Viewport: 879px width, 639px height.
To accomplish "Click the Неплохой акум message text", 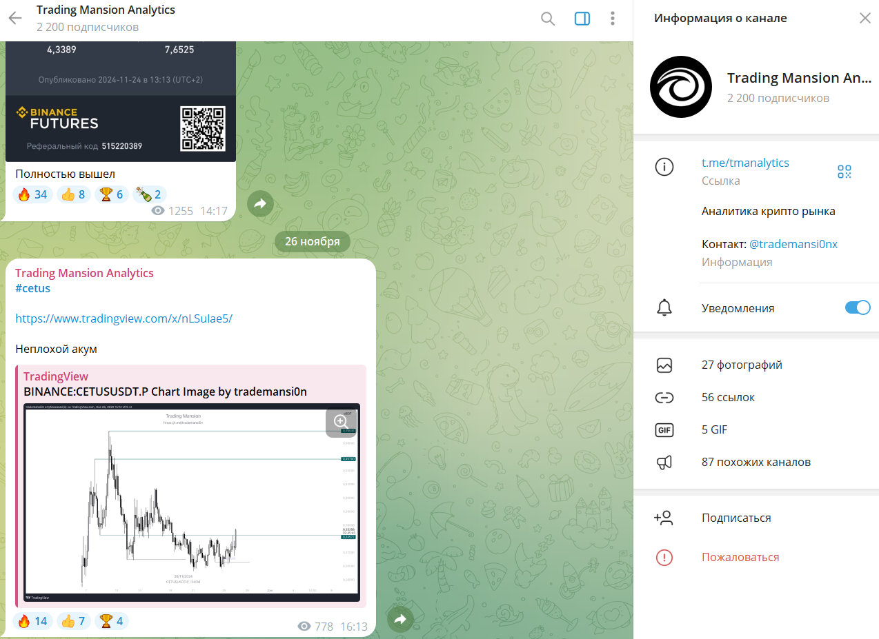I will tap(56, 349).
